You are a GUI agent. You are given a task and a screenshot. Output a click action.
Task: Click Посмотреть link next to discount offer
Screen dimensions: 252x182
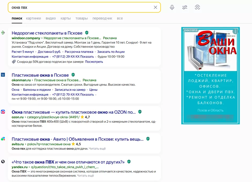[x=94, y=62]
